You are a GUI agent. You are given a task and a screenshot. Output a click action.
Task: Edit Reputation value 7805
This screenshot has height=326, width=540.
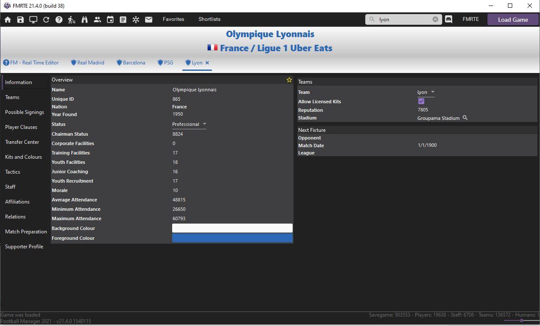[423, 110]
